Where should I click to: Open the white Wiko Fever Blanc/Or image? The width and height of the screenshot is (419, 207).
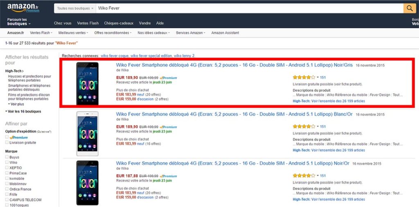[x=87, y=134]
